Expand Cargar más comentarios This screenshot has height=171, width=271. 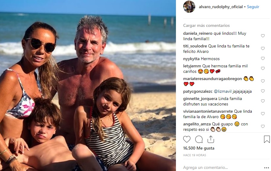pos(206,26)
